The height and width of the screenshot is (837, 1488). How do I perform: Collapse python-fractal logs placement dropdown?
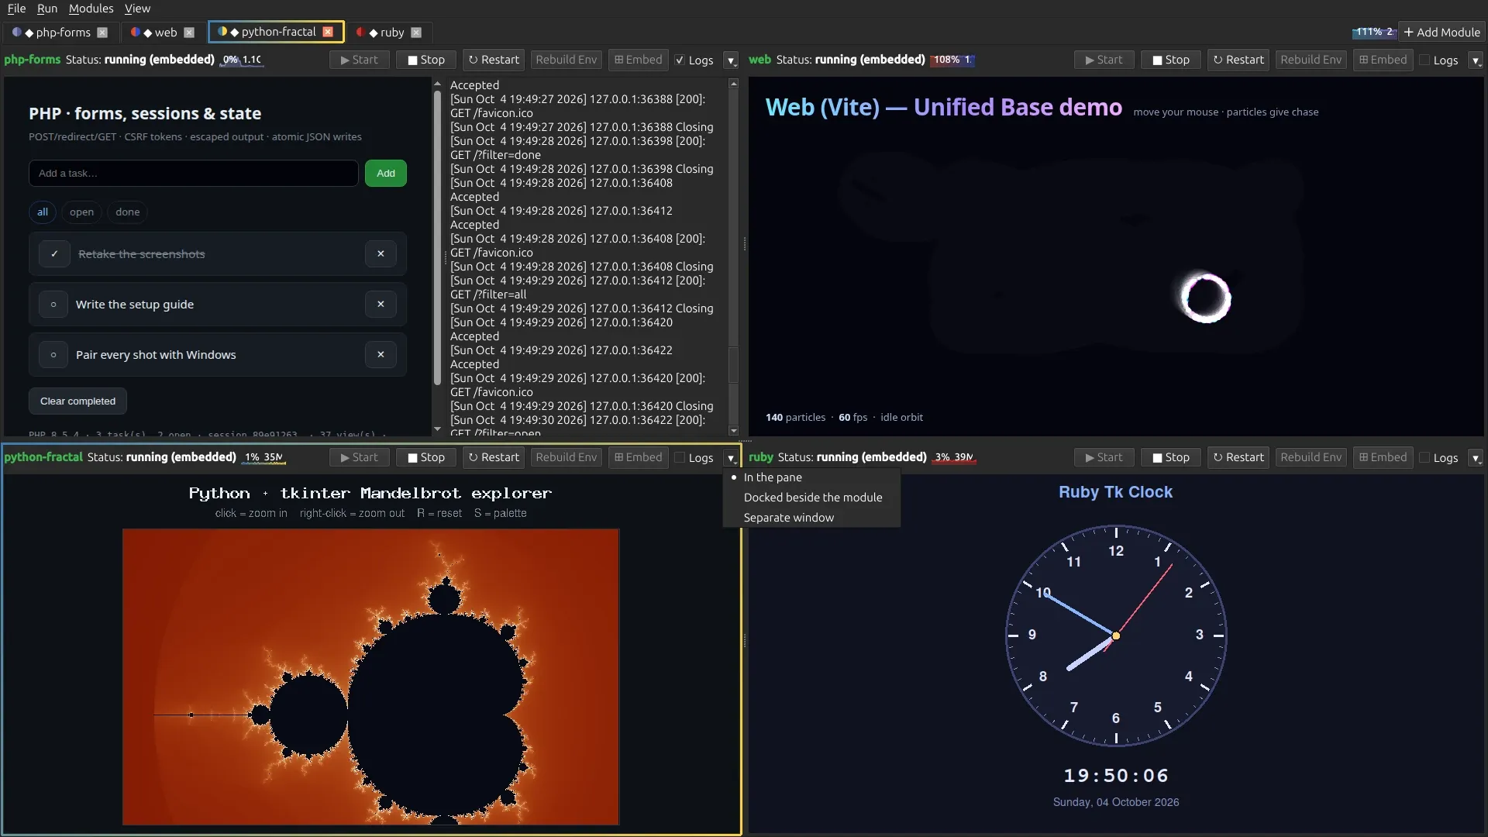click(731, 457)
